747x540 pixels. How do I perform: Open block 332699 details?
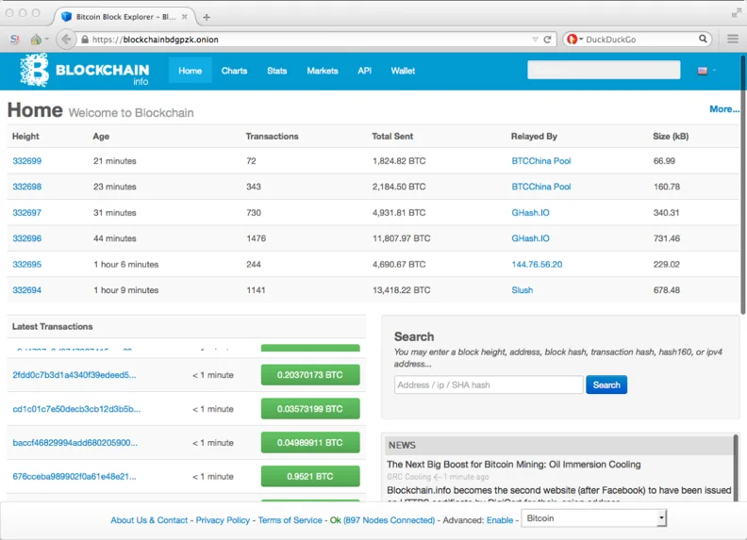tap(26, 161)
